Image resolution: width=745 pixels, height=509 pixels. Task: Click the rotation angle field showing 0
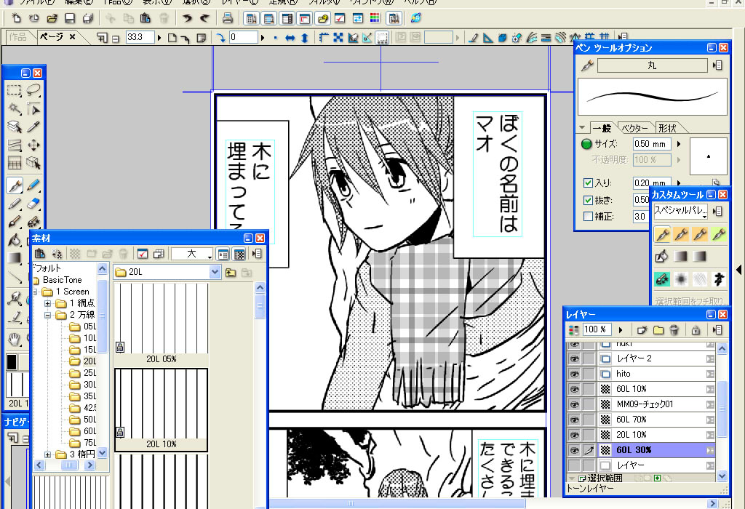(244, 38)
